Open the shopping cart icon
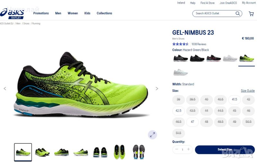 251,14
